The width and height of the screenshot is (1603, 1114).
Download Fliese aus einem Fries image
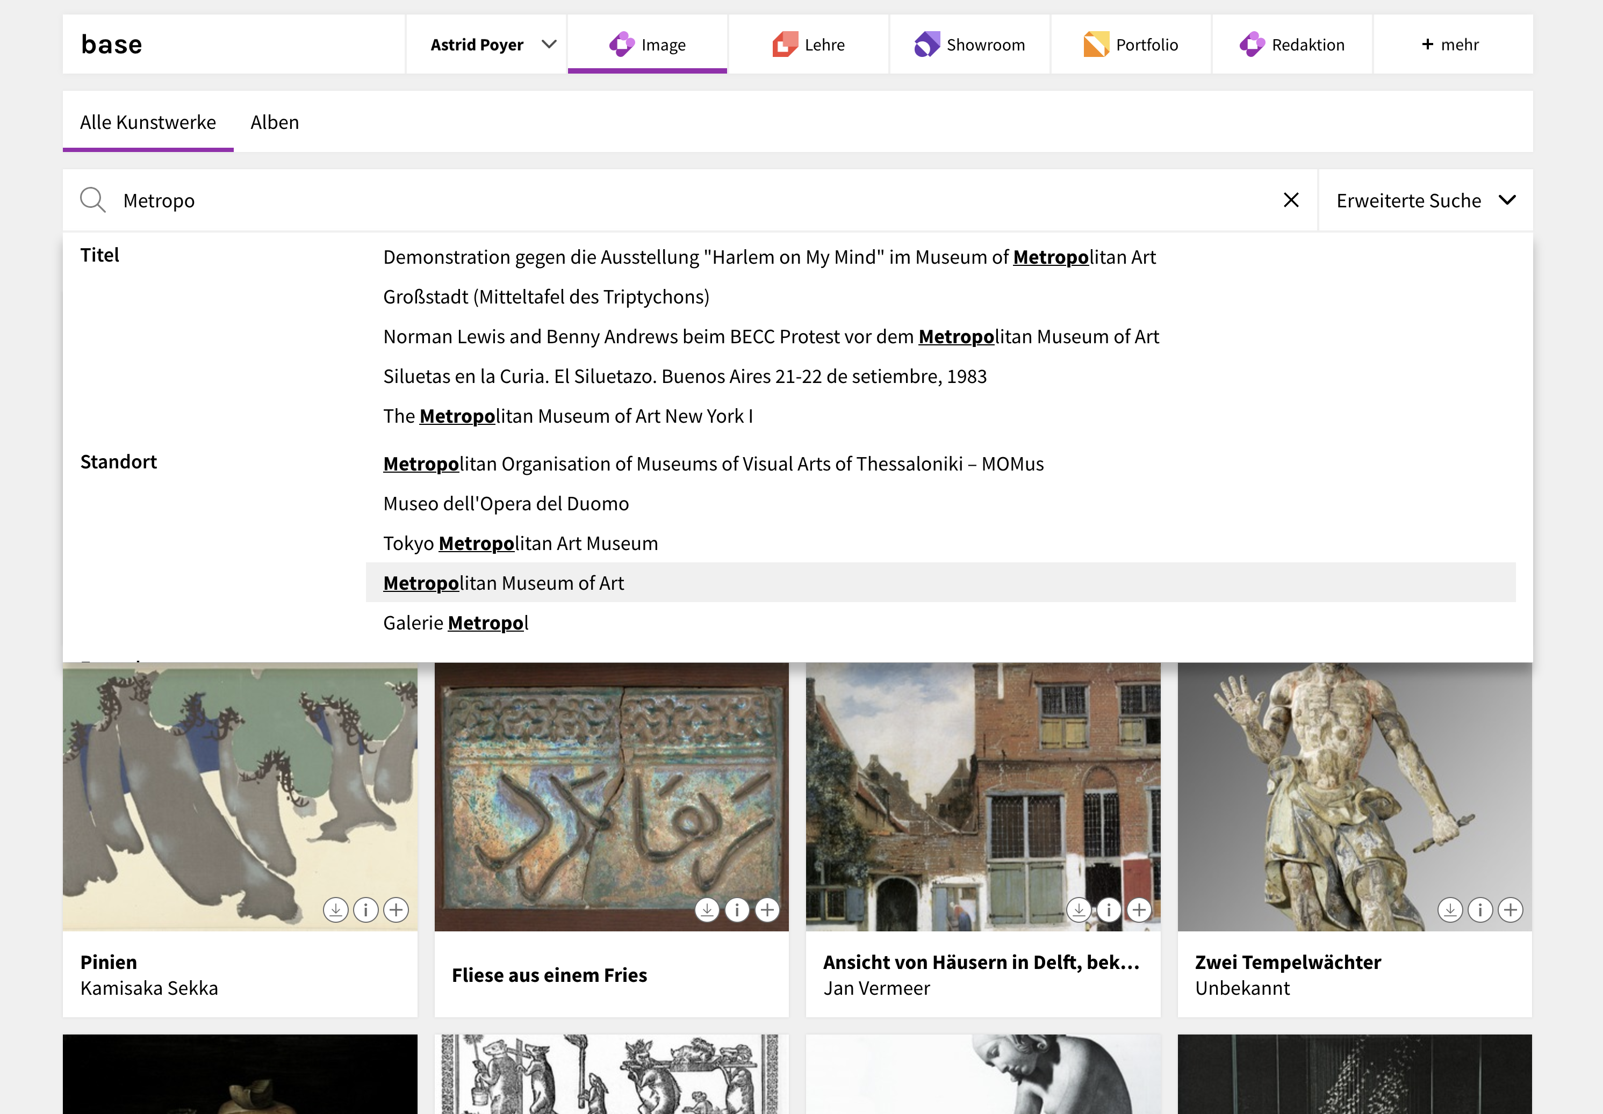pyautogui.click(x=707, y=909)
